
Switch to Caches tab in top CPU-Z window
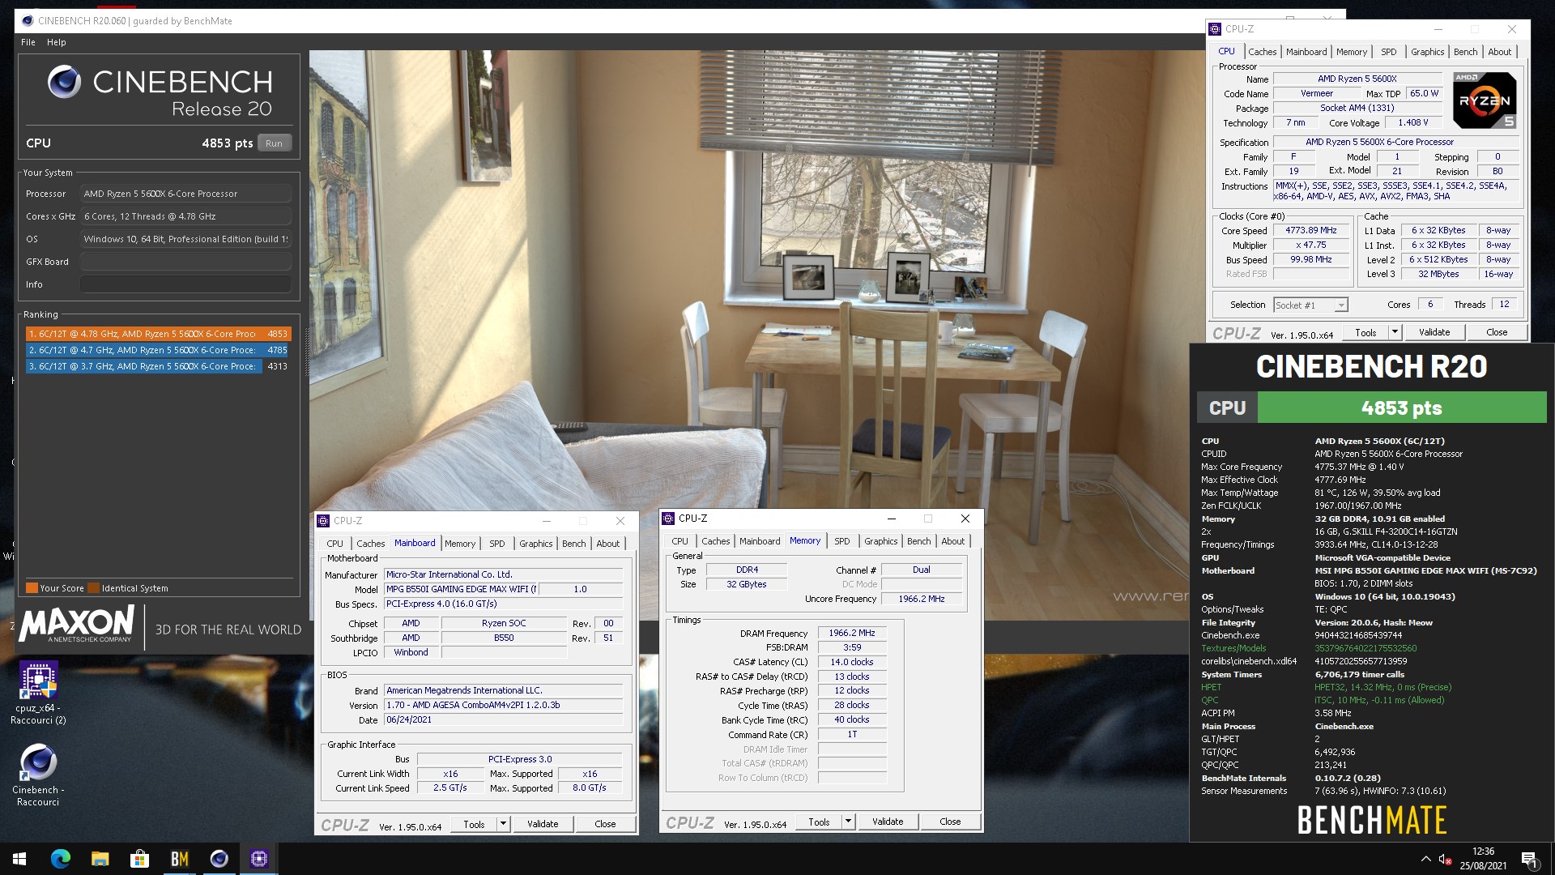(x=1262, y=52)
